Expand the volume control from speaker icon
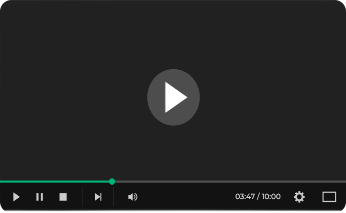The height and width of the screenshot is (213, 346). [x=133, y=197]
